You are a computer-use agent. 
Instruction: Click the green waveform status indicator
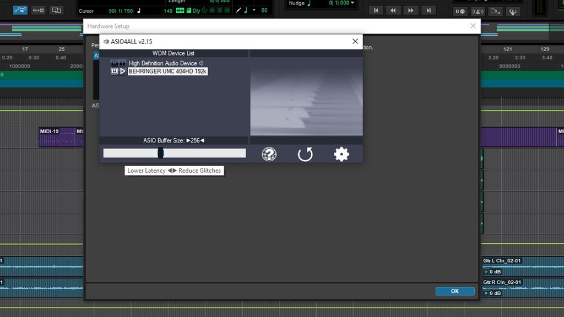[x=180, y=10]
